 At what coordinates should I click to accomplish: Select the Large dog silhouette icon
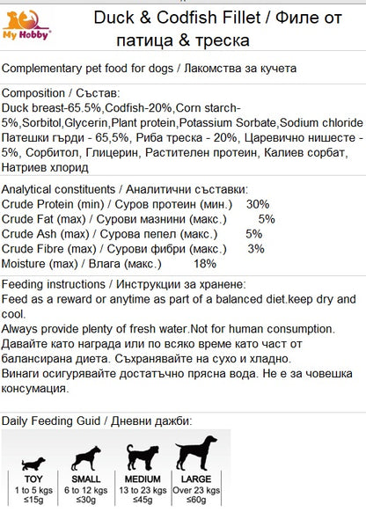pyautogui.click(x=196, y=453)
